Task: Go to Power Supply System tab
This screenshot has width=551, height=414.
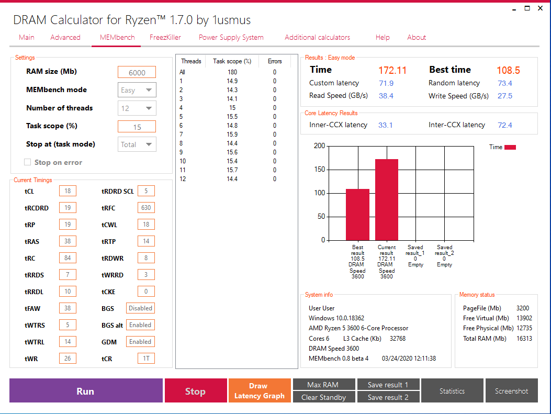Action: click(231, 37)
